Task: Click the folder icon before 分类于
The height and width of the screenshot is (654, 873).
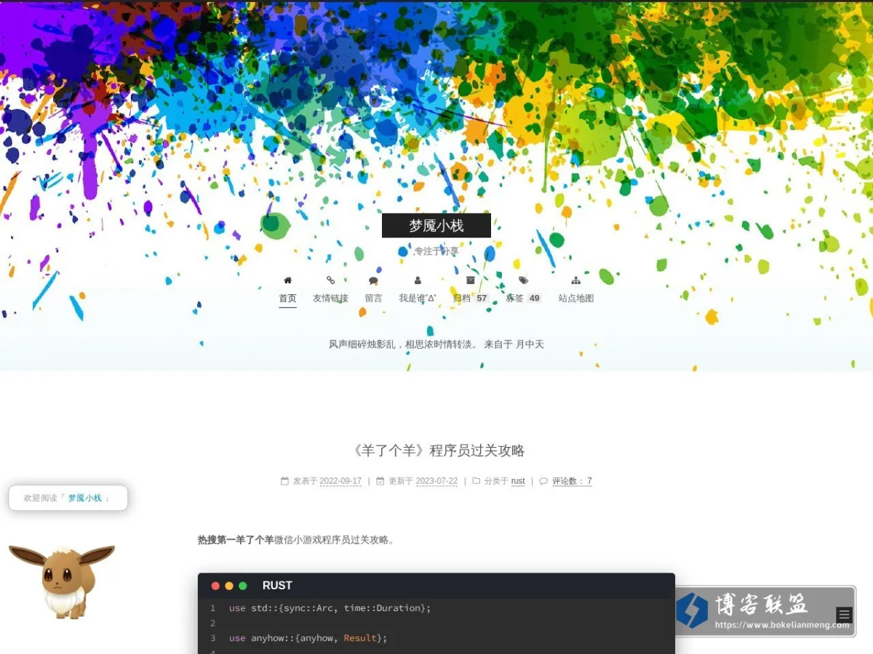Action: point(477,481)
